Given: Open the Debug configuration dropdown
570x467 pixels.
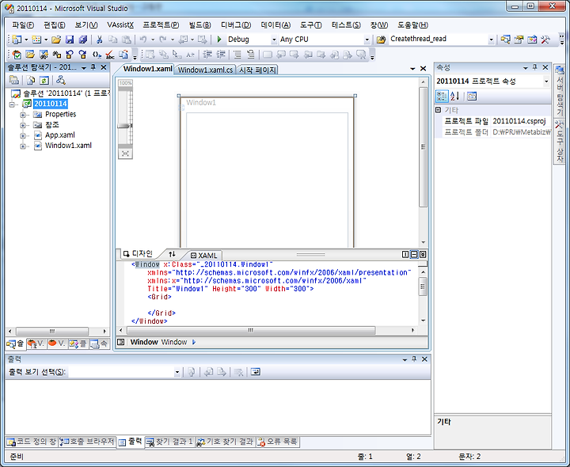Looking at the screenshot, I should click(x=274, y=40).
